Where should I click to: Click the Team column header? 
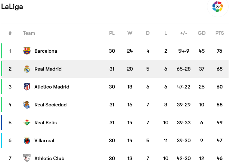pyautogui.click(x=29, y=33)
